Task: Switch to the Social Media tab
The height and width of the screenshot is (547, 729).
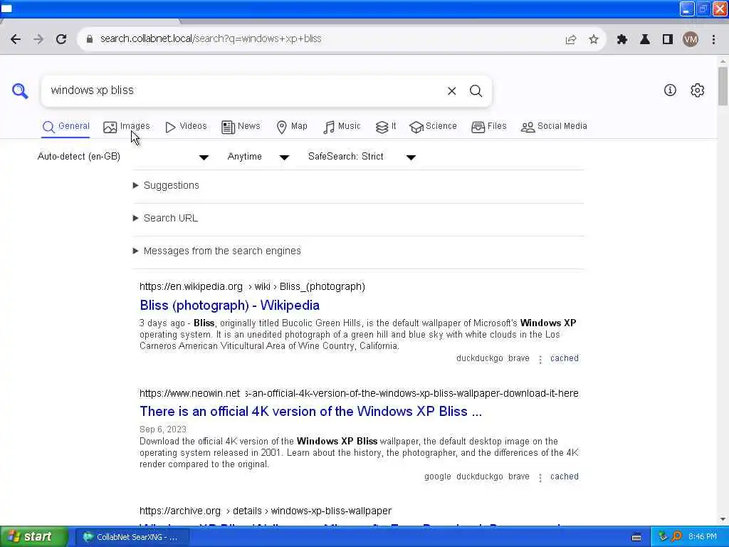Action: [554, 127]
